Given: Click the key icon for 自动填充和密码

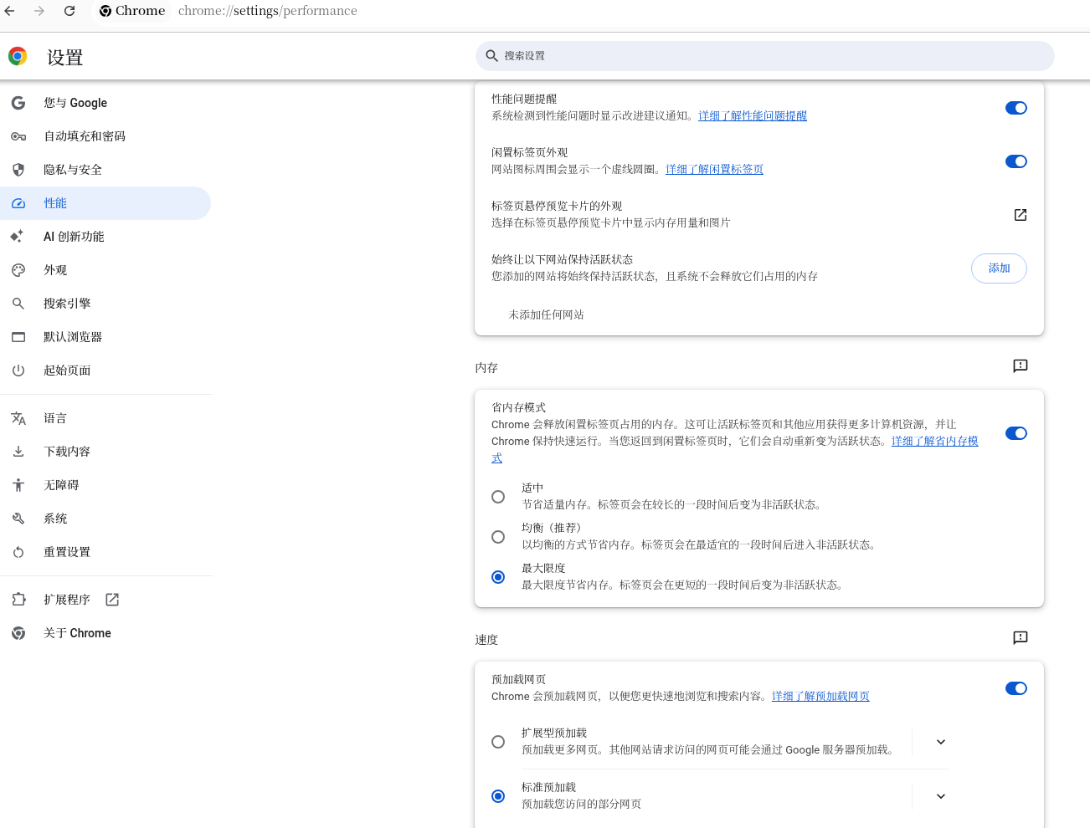Looking at the screenshot, I should [18, 136].
